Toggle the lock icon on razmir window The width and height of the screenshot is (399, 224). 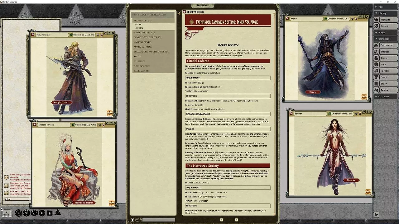click(356, 19)
